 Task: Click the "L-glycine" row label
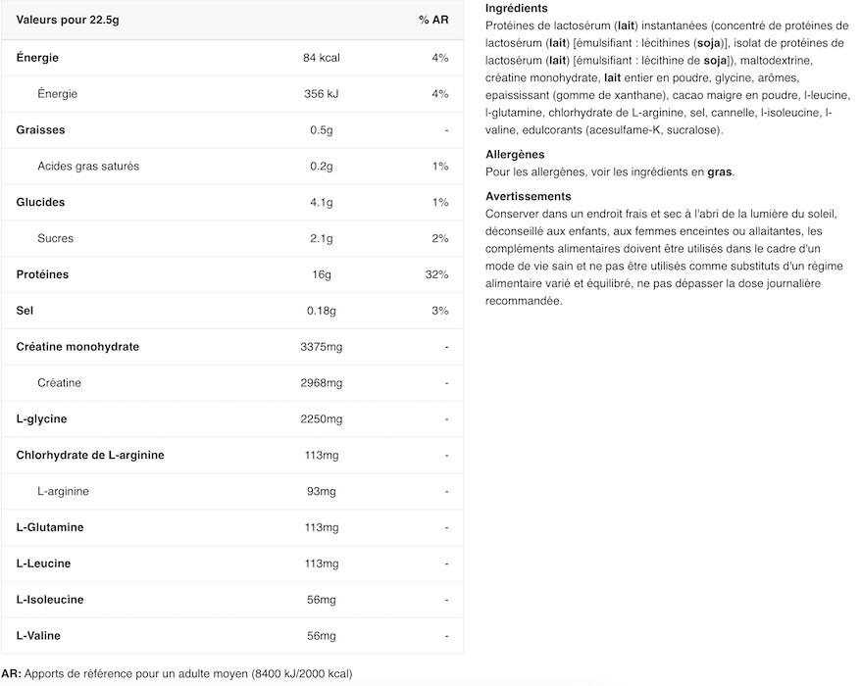[x=41, y=419]
